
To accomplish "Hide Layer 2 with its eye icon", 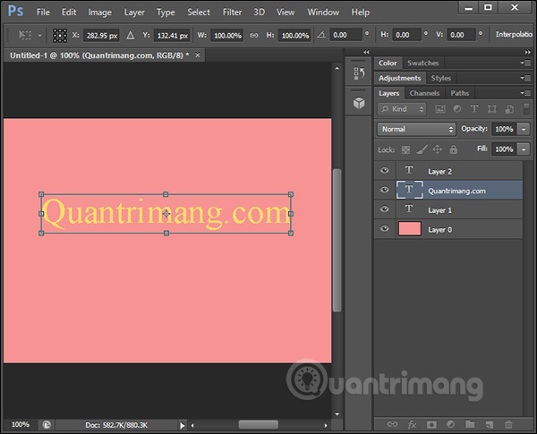I will click(385, 170).
